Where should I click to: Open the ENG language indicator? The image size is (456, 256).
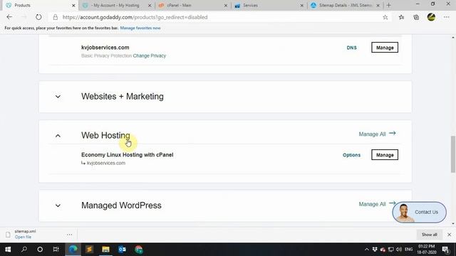[408, 250]
